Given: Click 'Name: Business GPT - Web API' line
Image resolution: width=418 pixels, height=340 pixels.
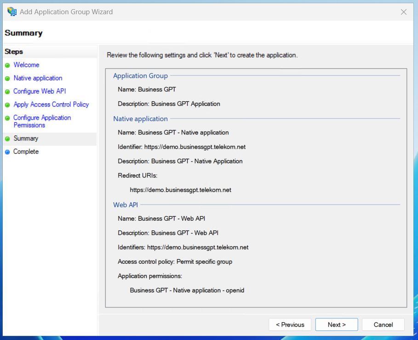Looking at the screenshot, I should pyautogui.click(x=161, y=219).
